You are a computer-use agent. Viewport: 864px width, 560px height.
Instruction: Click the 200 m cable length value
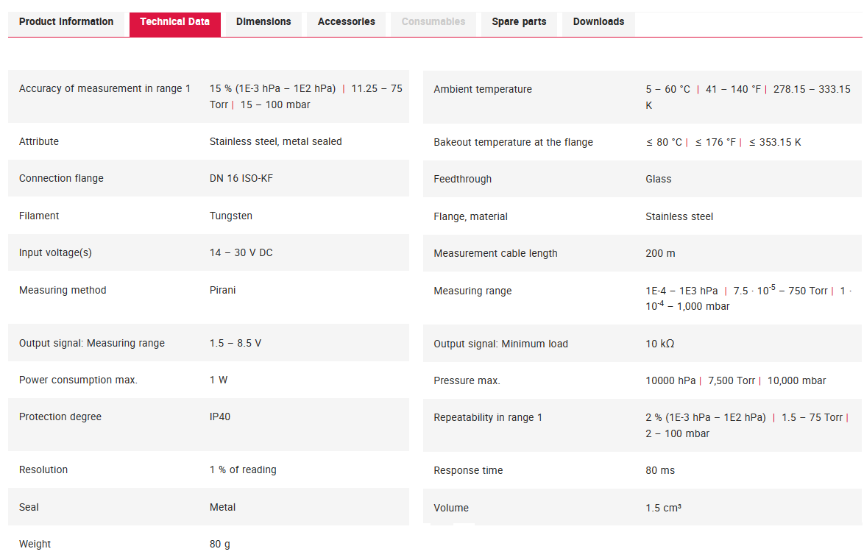click(x=660, y=254)
